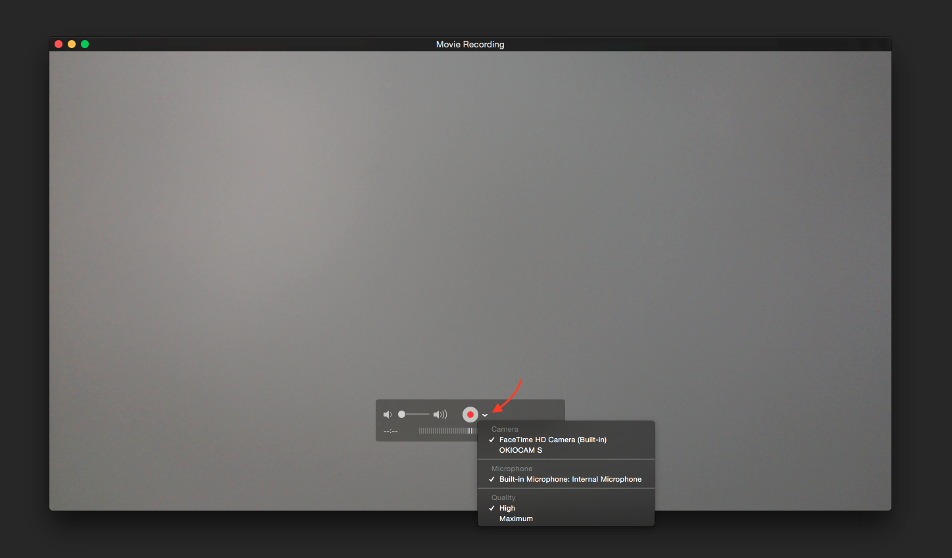
Task: Set recording quality to Maximum
Action: (x=516, y=519)
